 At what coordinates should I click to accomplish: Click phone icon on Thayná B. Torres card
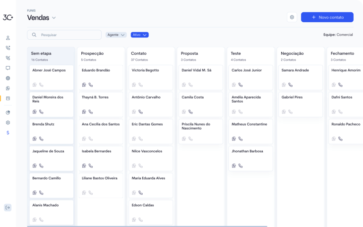(91, 112)
